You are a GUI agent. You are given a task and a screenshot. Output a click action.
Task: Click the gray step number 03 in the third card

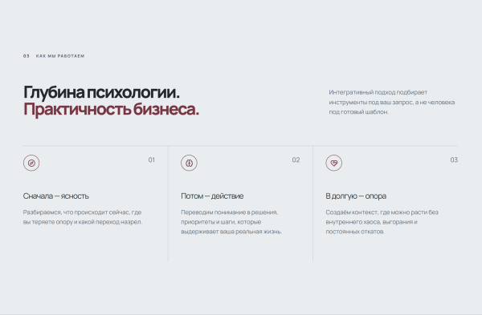pos(454,160)
